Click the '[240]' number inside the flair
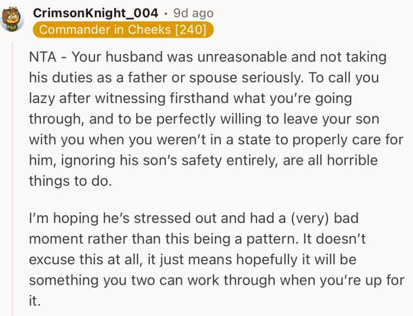The image size is (413, 316). [x=191, y=29]
